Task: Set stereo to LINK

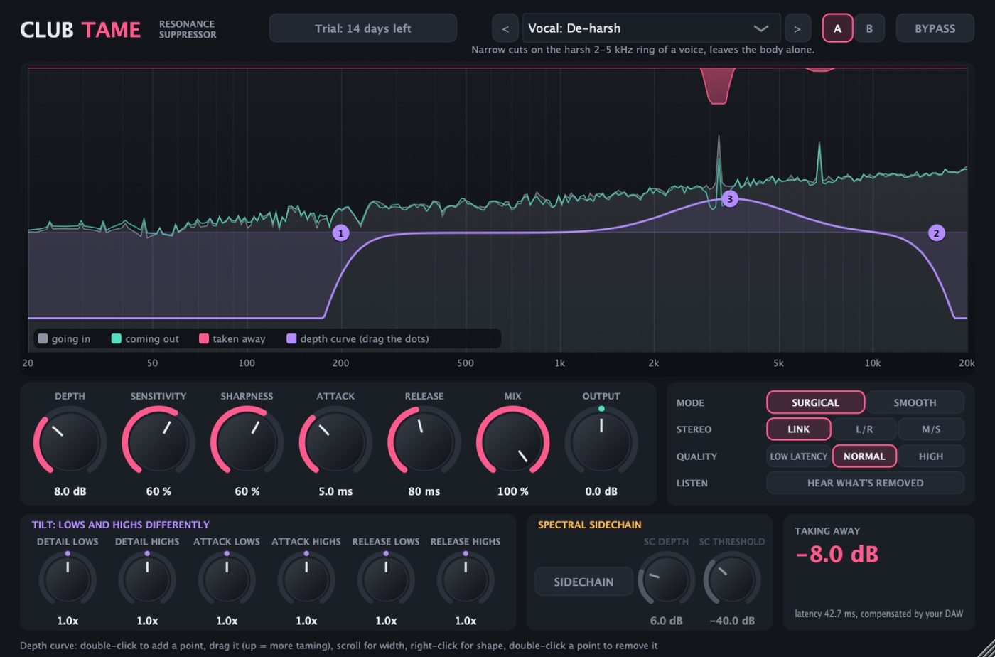Action: click(798, 429)
